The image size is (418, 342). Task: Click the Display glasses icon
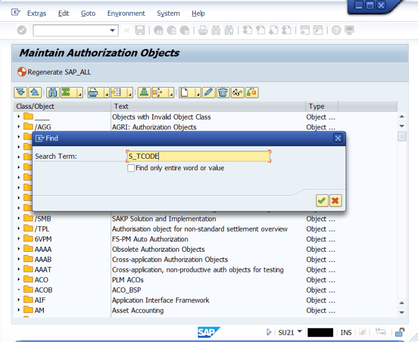point(237,92)
